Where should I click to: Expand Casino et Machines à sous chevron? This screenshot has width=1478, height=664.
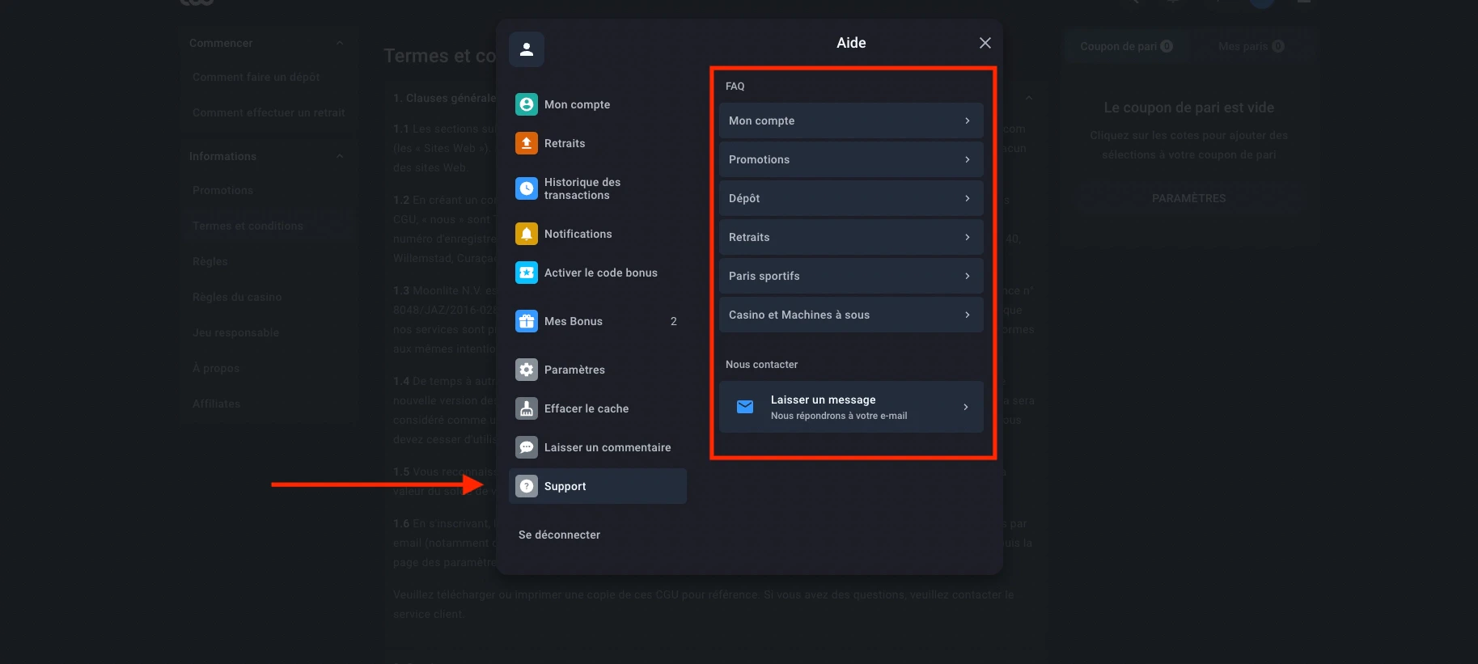pyautogui.click(x=968, y=315)
